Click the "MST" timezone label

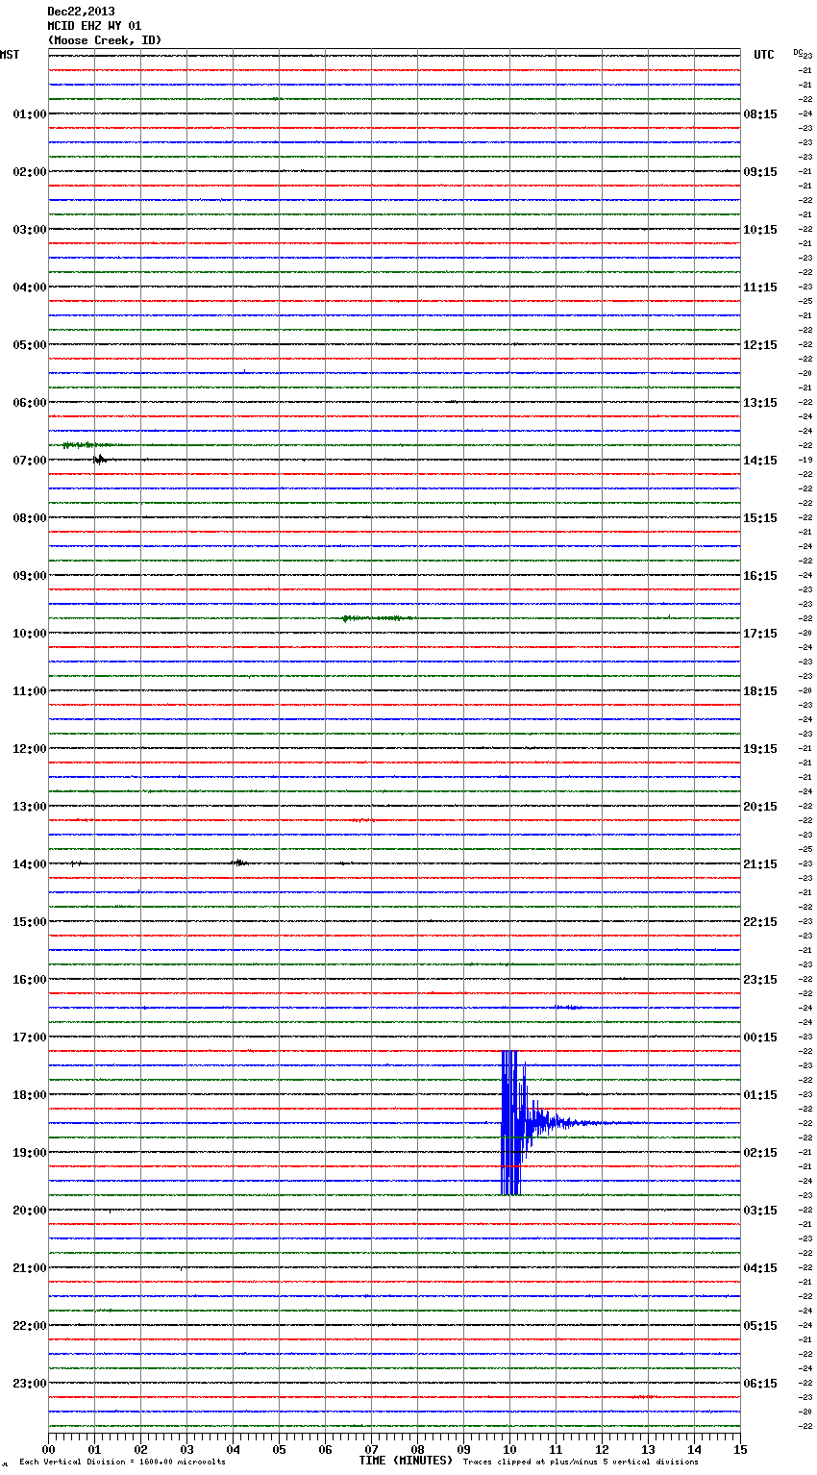[x=10, y=55]
